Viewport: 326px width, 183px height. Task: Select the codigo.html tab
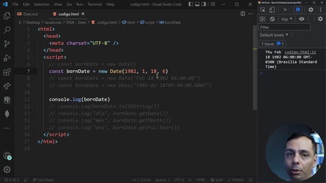click(x=68, y=14)
